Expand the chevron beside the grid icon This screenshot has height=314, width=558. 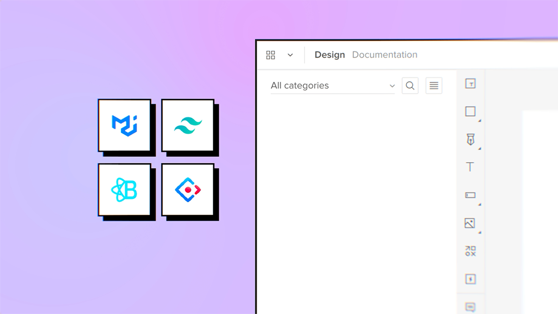[x=290, y=55]
